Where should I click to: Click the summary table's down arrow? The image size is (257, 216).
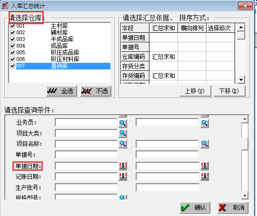pyautogui.click(x=241, y=80)
